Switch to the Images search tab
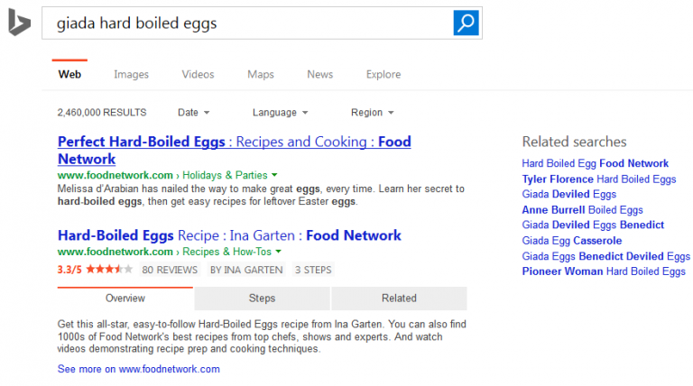Viewport: 693px width, 386px height. 131,75
